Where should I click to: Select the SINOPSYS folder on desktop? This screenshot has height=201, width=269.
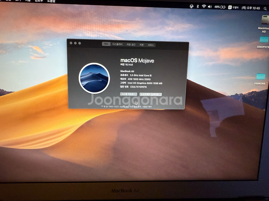264,40
